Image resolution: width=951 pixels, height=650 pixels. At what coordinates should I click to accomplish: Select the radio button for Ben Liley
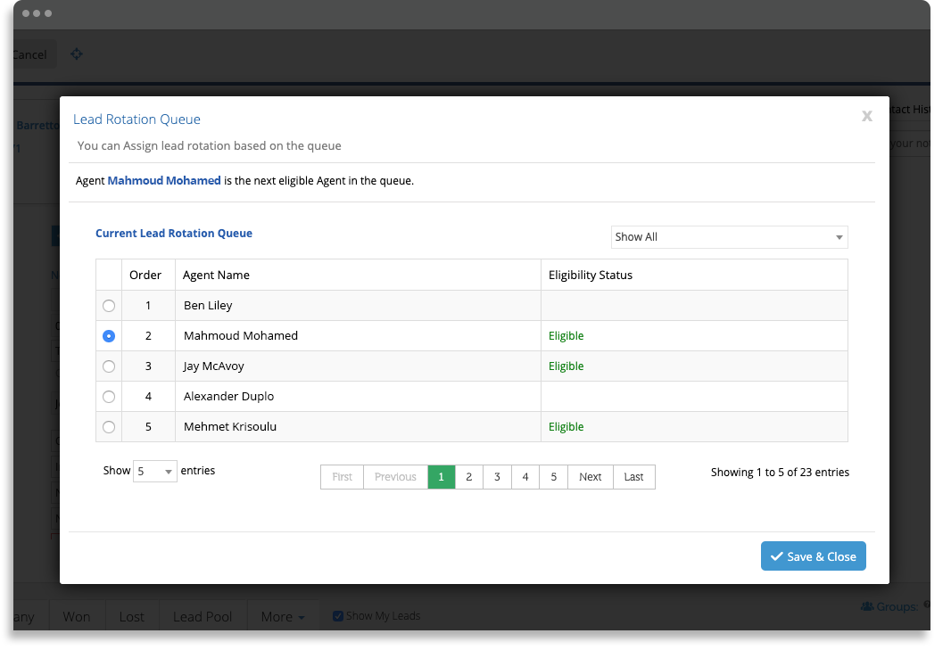coord(108,305)
